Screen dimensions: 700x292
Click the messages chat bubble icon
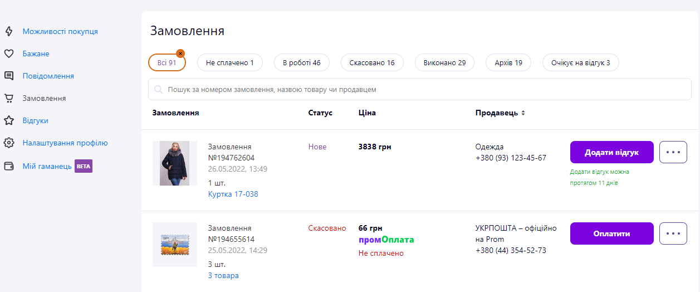click(x=9, y=76)
